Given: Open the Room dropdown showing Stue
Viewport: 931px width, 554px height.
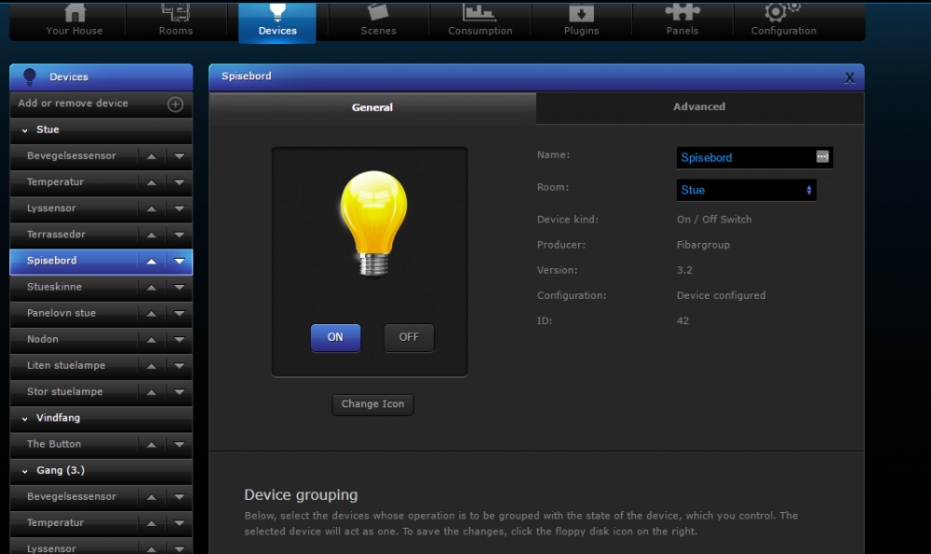Looking at the screenshot, I should click(747, 190).
